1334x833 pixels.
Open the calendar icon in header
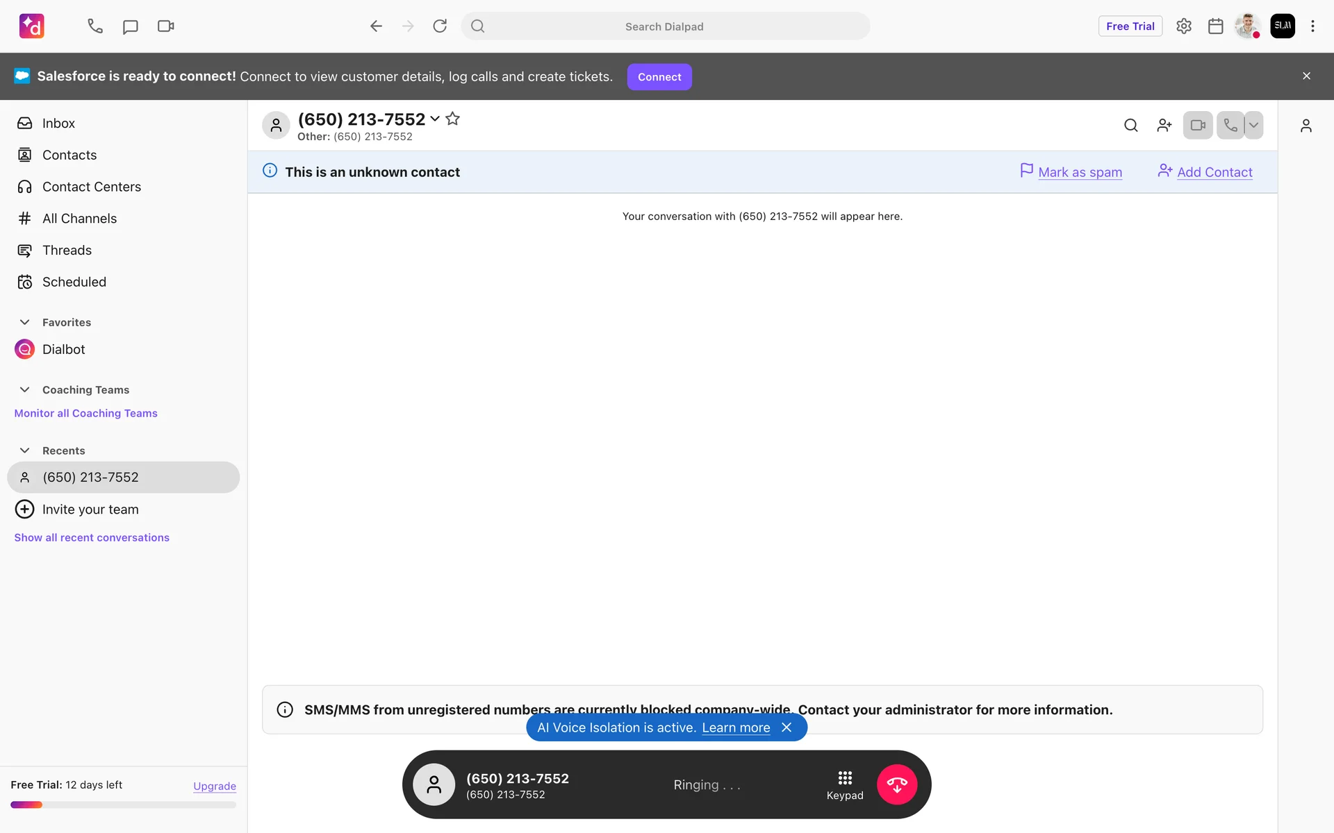1215,26
